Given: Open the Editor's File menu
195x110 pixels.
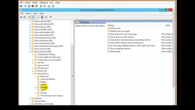Looking at the screenshot, I should point(22,13).
